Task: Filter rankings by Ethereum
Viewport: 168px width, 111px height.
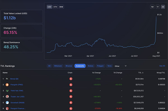Action: click(58, 66)
